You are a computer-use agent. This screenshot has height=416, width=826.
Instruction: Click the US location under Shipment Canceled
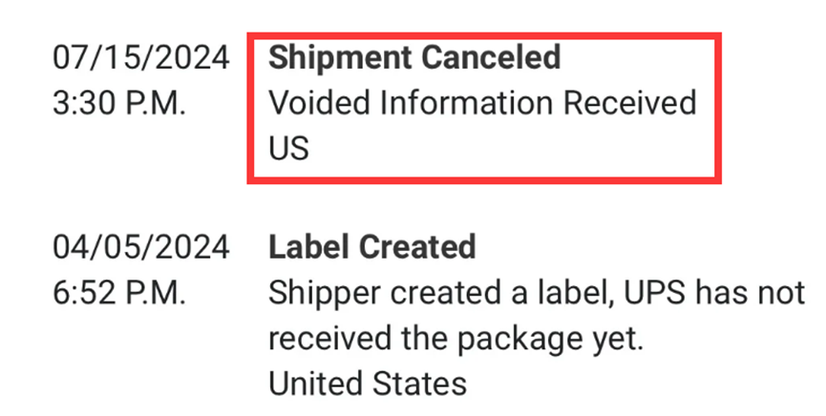click(289, 149)
